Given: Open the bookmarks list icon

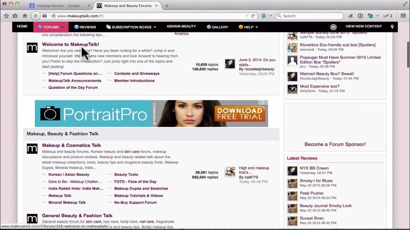Looking at the screenshot, I should [x=15, y=16].
